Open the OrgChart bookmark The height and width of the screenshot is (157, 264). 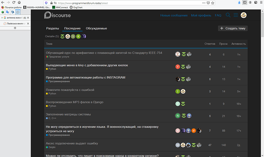76,7
